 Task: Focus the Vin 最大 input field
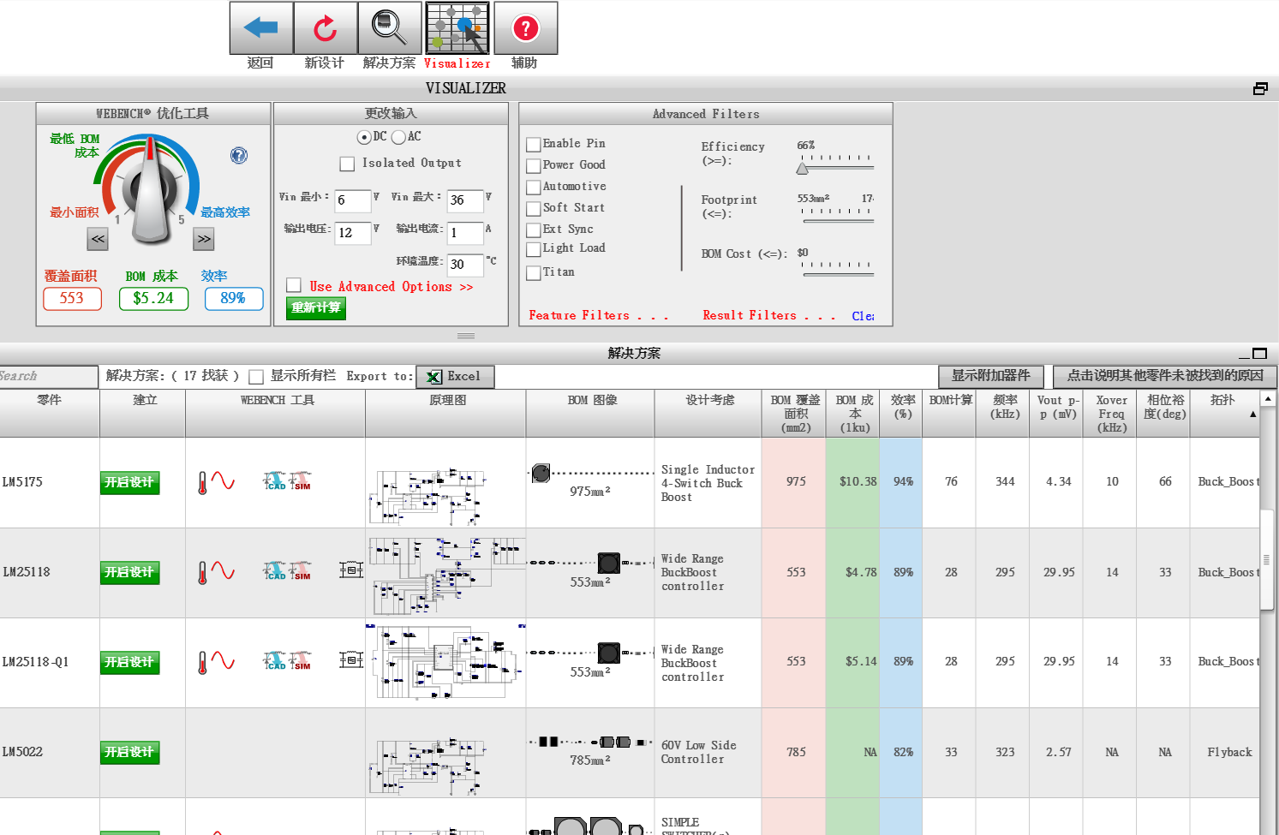coord(465,200)
